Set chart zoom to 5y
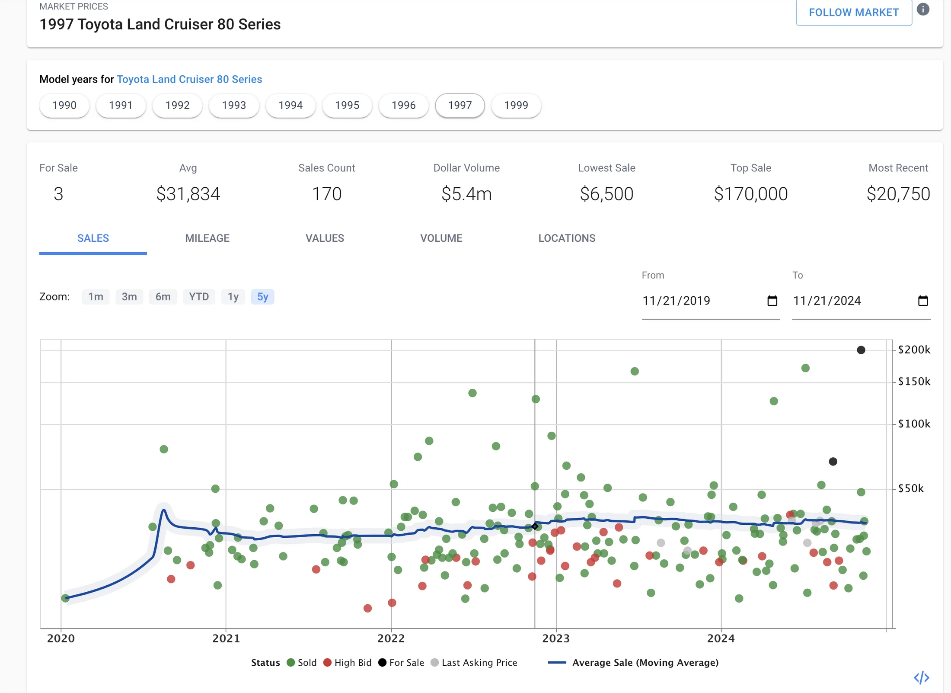951x693 pixels. 262,297
